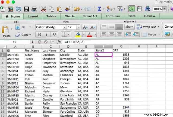Apply yellow fill color bucket
The height and width of the screenshot is (117, 173).
78,35
